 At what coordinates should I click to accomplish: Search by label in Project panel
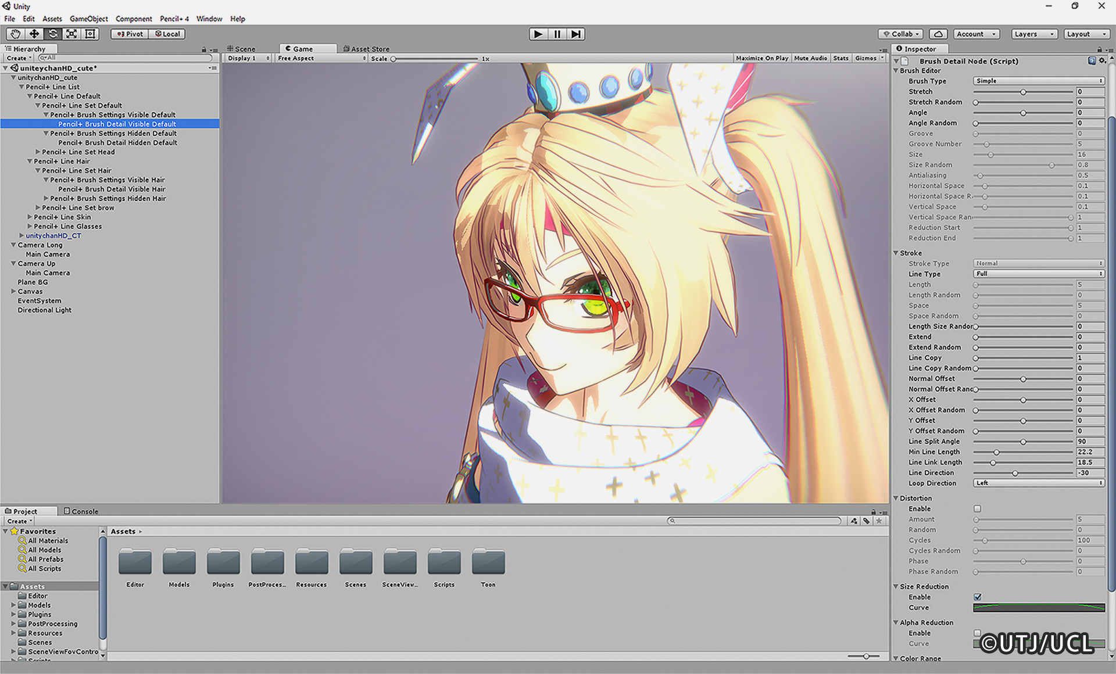866,521
